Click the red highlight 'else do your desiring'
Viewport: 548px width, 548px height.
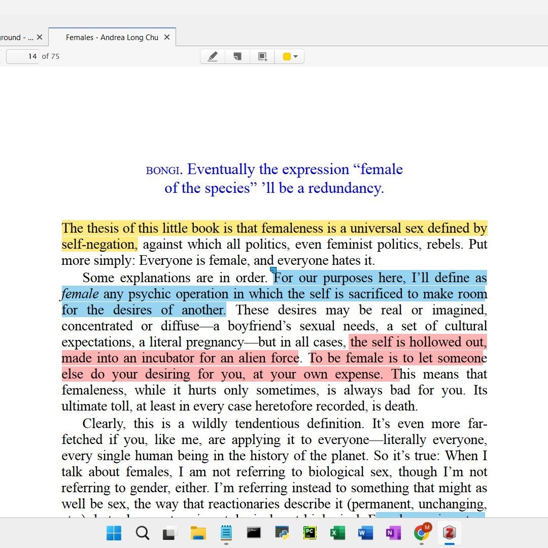pos(126,374)
